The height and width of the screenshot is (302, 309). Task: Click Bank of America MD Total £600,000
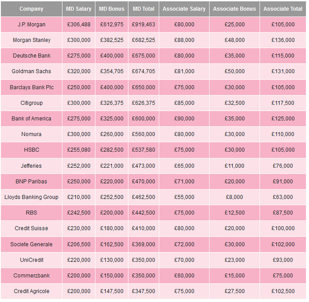(x=143, y=118)
